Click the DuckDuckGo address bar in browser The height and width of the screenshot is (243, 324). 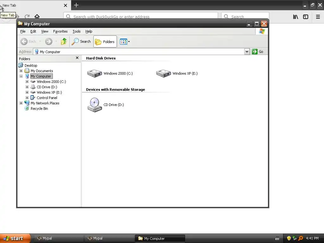[x=141, y=17]
